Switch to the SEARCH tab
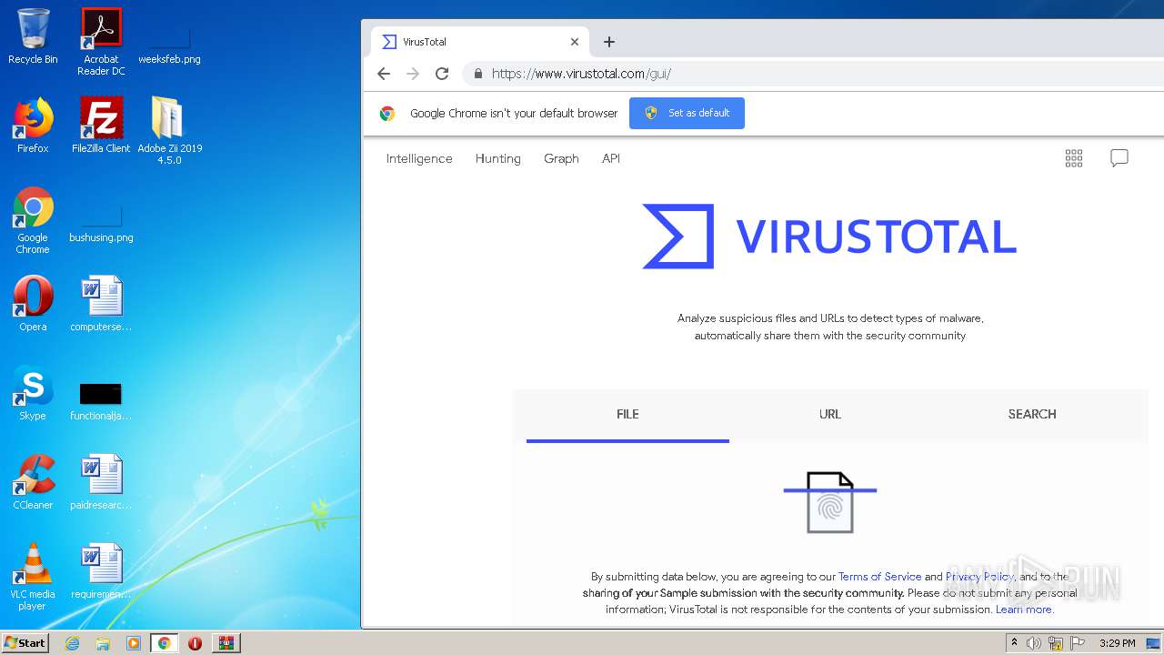 pyautogui.click(x=1032, y=415)
